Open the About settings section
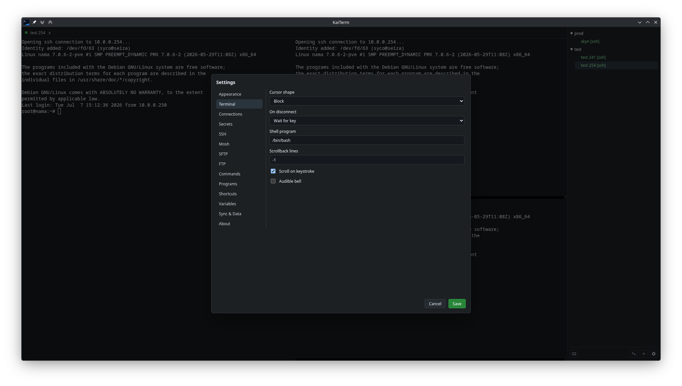This screenshot has width=682, height=386. tap(239, 224)
